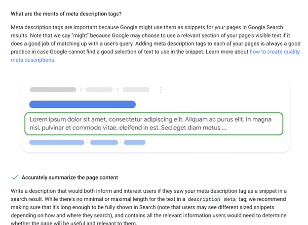Follow the 'meta descriptions' link text
The image size is (308, 225).
[33, 60]
